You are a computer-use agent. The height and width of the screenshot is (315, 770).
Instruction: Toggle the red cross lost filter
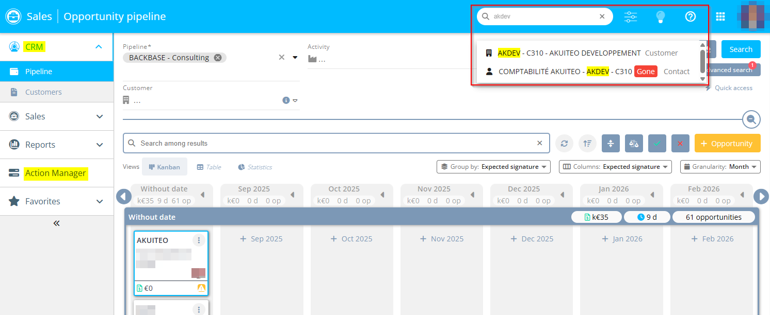pyautogui.click(x=680, y=144)
